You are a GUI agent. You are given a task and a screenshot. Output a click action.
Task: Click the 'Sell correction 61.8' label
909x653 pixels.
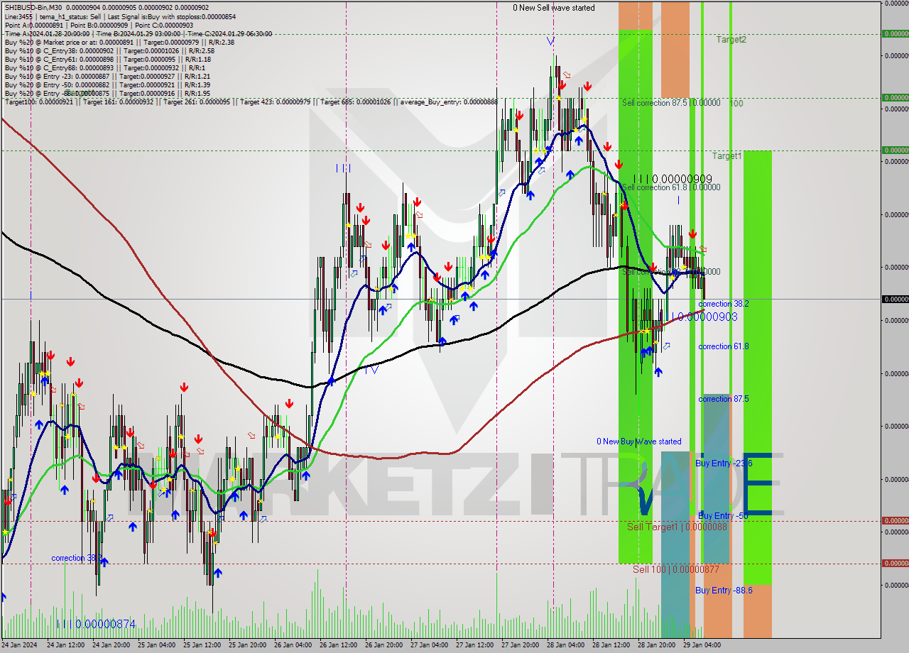[x=671, y=187]
